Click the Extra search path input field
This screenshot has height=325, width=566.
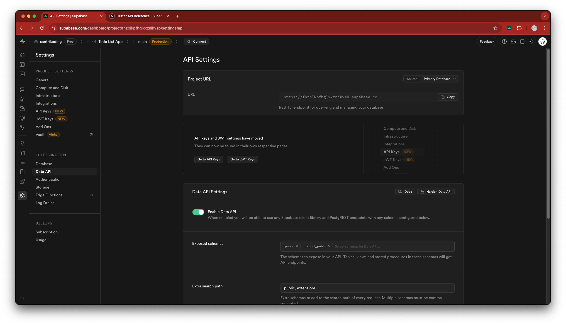click(x=367, y=288)
